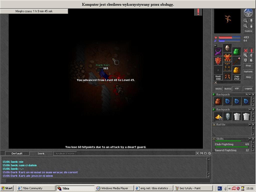Open the ignore list circle button

pos(209,153)
